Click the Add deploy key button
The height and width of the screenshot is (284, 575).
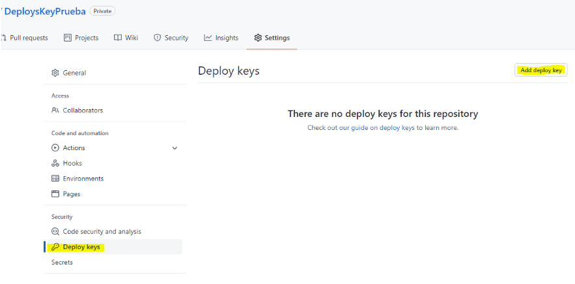point(541,70)
